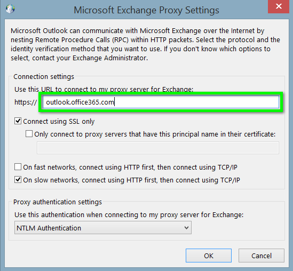Click the principal name text field
293x271 pixels.
(x=158, y=148)
